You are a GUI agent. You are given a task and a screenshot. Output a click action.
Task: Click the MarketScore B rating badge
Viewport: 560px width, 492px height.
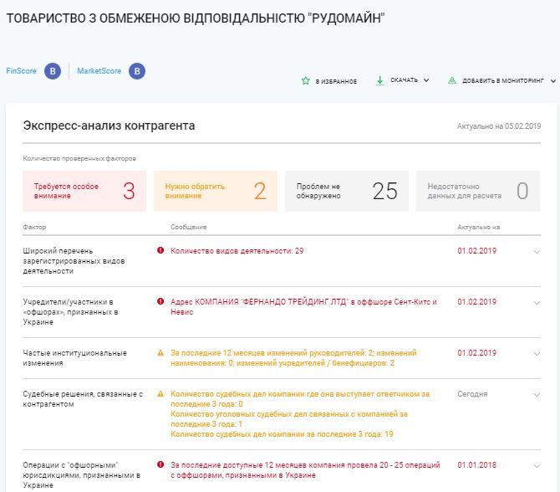coord(137,71)
